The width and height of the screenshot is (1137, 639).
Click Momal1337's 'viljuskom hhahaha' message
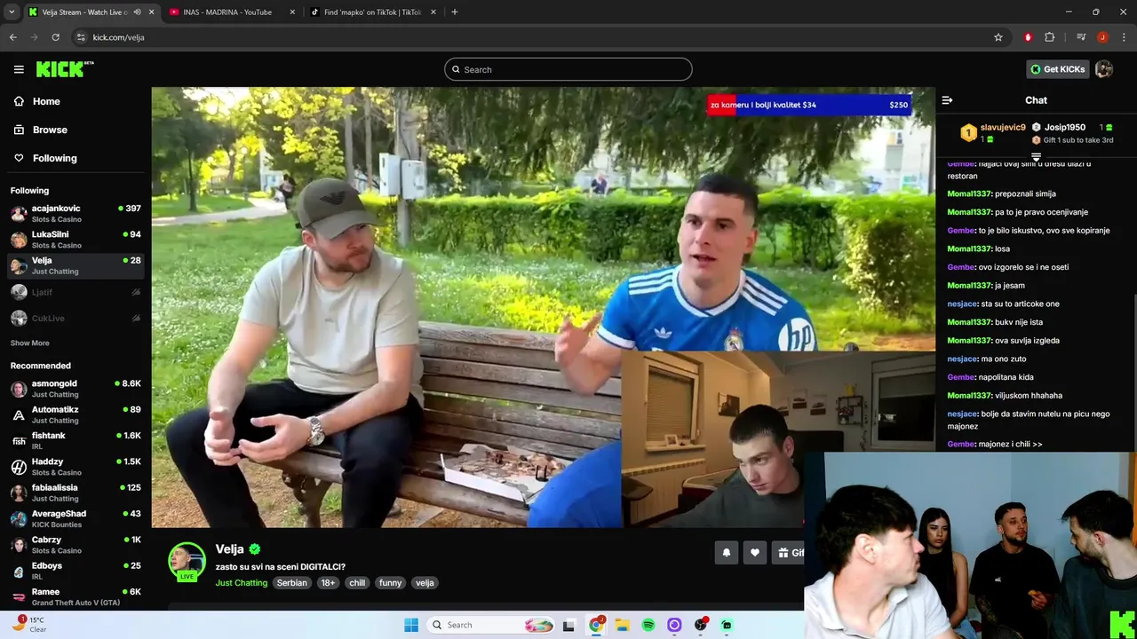(x=1005, y=396)
